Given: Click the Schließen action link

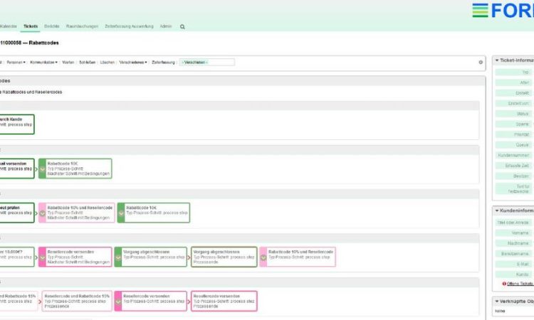Looking at the screenshot, I should [87, 63].
